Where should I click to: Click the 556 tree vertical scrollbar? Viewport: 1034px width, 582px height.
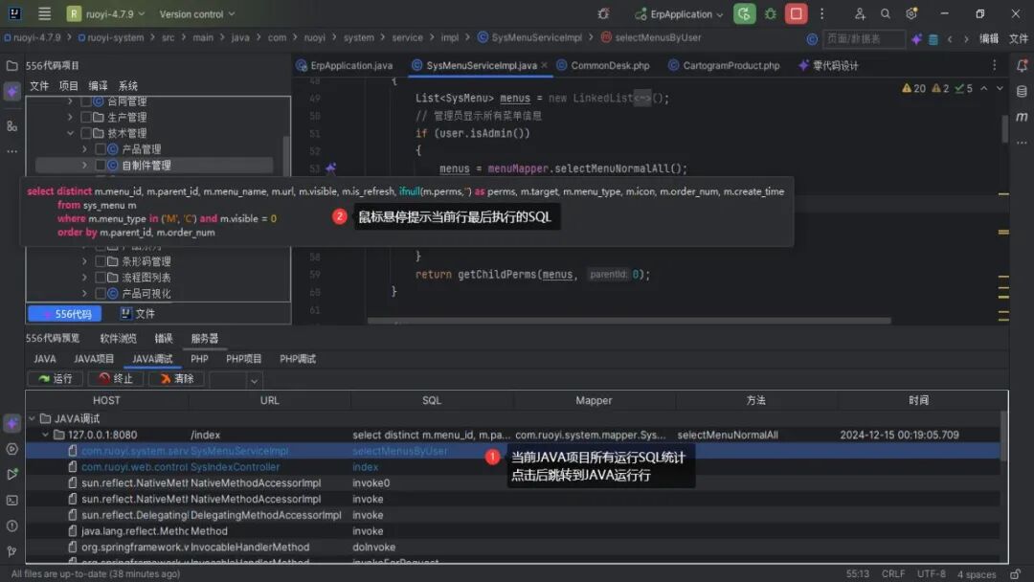(285, 156)
